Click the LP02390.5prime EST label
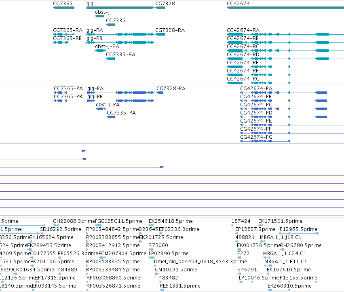 tap(169, 254)
